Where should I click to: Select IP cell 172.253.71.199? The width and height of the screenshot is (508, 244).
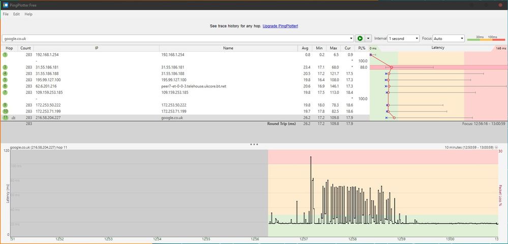[48, 111]
